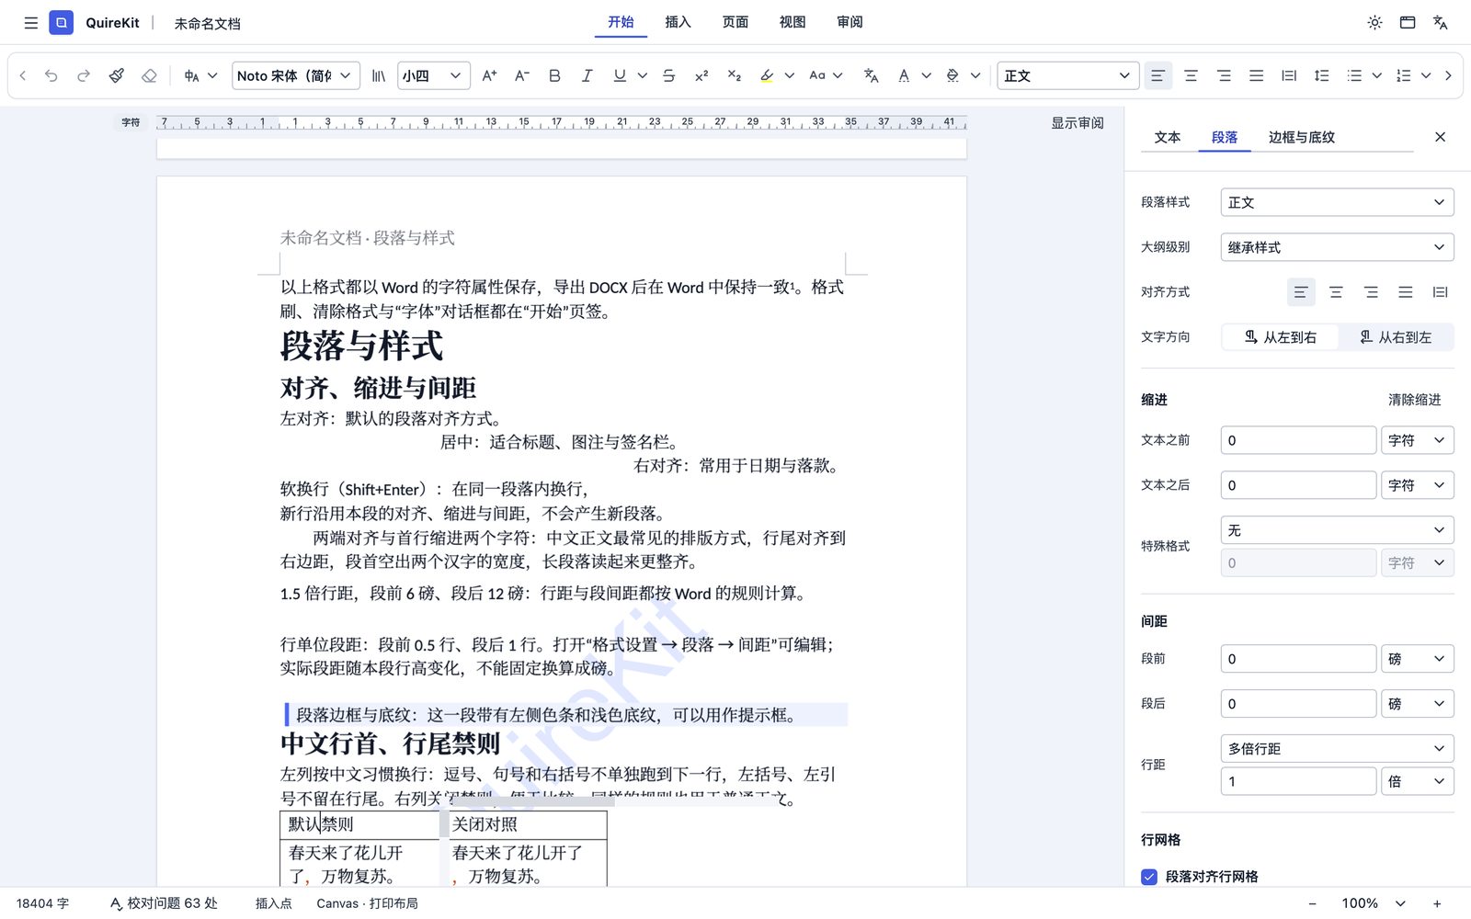1471x919 pixels.
Task: Apply superscript formatting
Action: (x=701, y=76)
